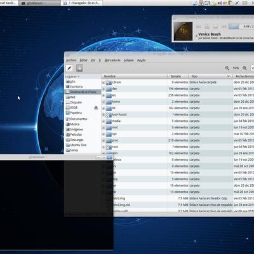Screen dimensions: 254x254
Task: Click the cdrom link folder icon
Action: tap(109, 83)
